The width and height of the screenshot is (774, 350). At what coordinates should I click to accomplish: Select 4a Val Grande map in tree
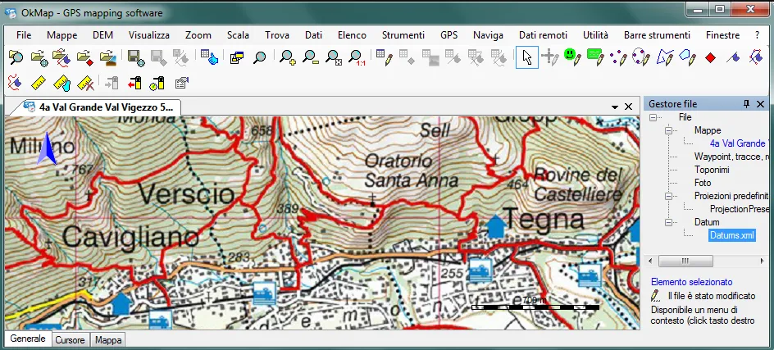(x=737, y=143)
